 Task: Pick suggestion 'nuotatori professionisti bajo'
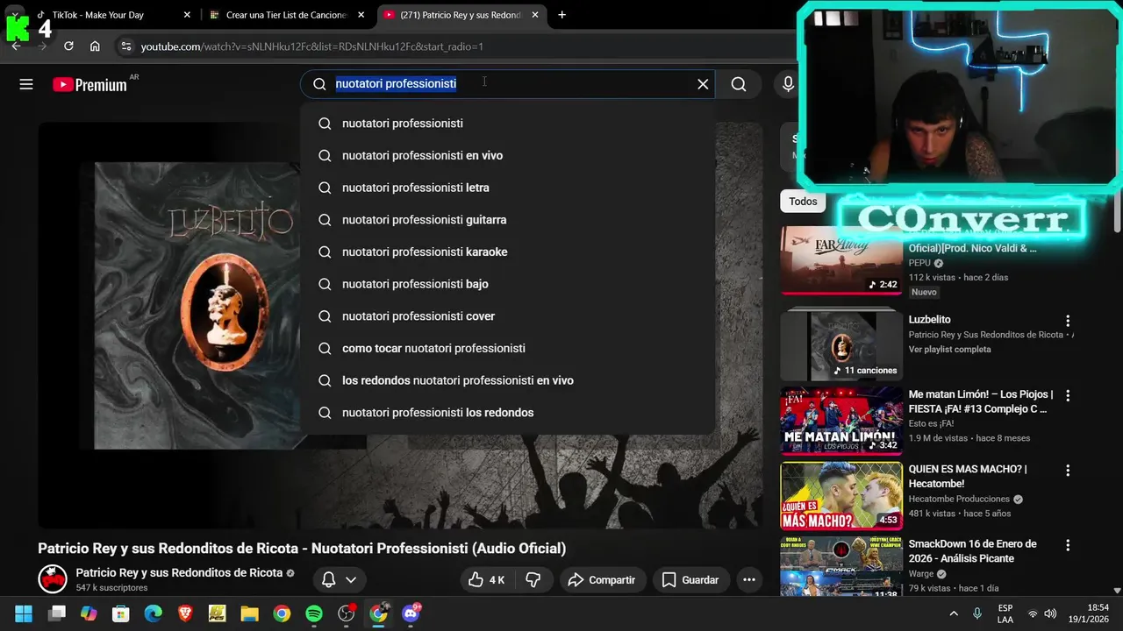pyautogui.click(x=507, y=284)
